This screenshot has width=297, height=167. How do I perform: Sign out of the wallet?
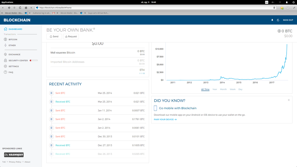(288, 20)
